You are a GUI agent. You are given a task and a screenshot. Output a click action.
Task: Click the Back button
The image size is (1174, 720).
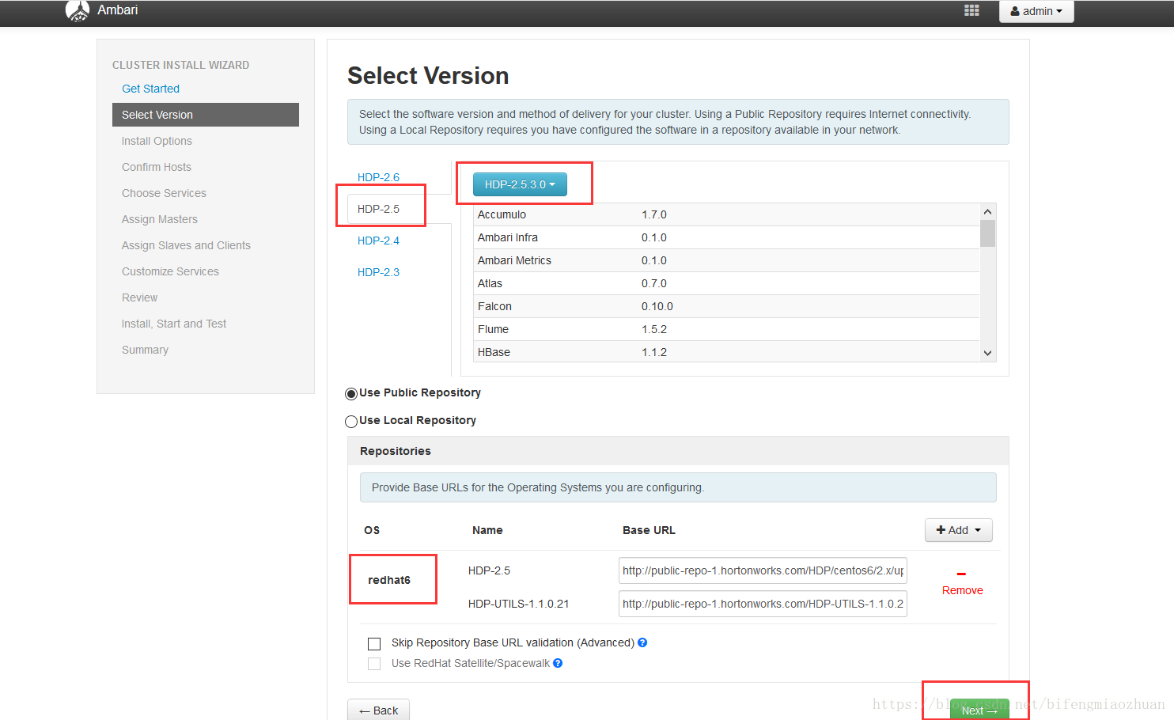(x=378, y=710)
